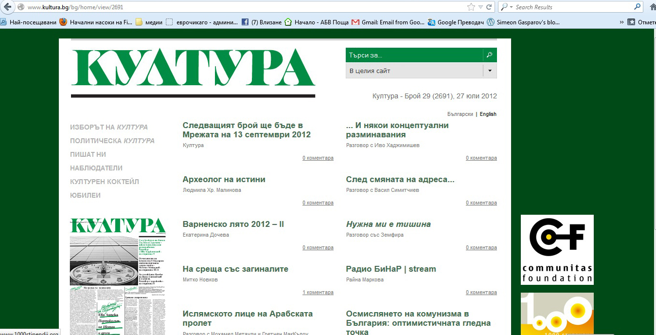The width and height of the screenshot is (656, 335).
Task: Open the Kultura newspaper front page thumbnail
Action: (x=118, y=276)
